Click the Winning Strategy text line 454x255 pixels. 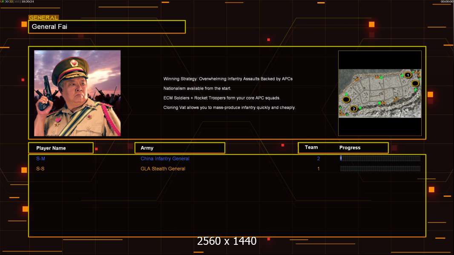[228, 79]
